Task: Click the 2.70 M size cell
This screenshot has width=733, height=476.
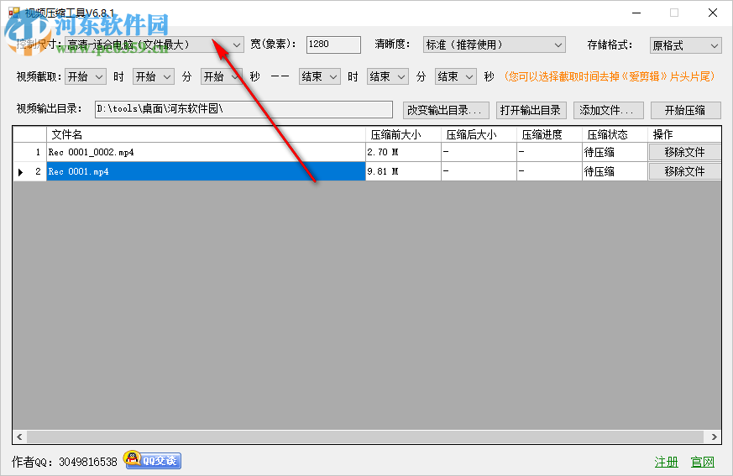Action: point(403,152)
